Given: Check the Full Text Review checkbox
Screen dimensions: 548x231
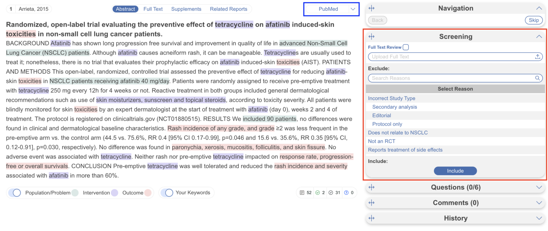Looking at the screenshot, I should pos(406,47).
